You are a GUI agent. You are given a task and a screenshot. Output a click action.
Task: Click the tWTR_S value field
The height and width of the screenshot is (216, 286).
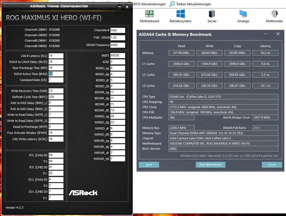(x=56, y=120)
